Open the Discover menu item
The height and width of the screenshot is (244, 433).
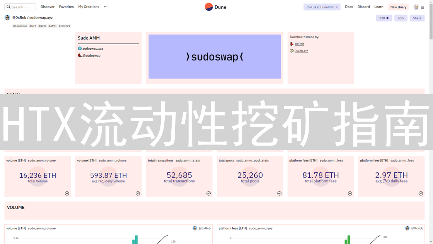click(48, 7)
